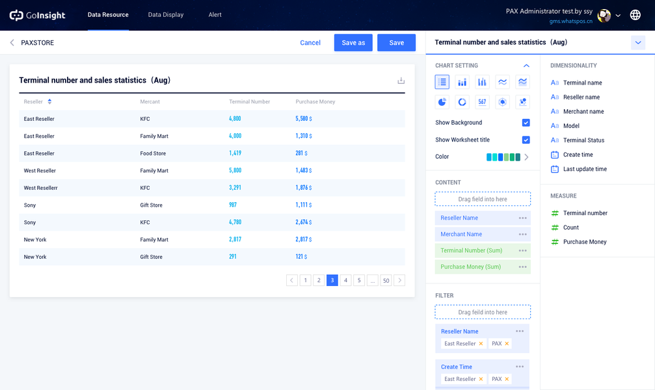The image size is (655, 390).
Task: Go to previous table page arrow
Action: tap(292, 280)
